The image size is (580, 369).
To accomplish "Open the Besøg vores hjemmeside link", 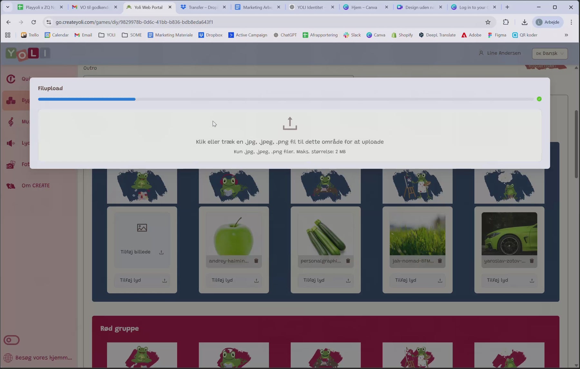I will 43,357.
